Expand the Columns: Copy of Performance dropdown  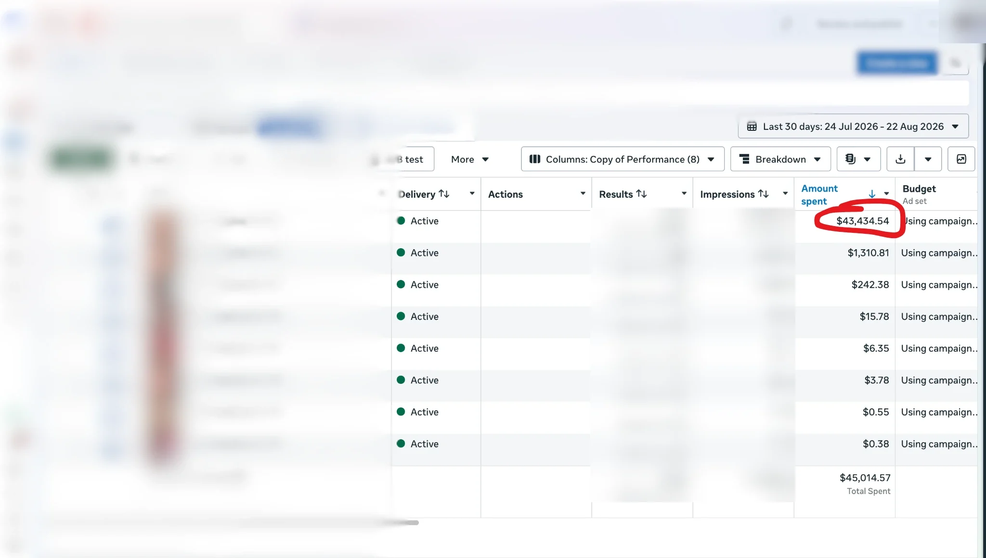(623, 159)
